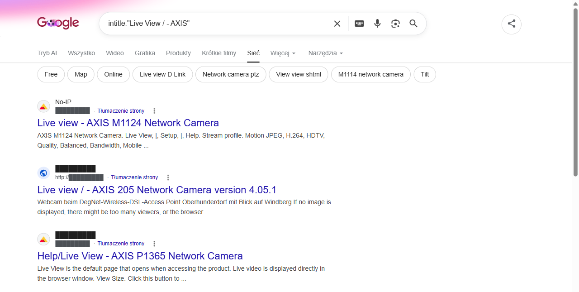Click favicon of AXIS P1365 result
The image size is (579, 292).
(43, 239)
